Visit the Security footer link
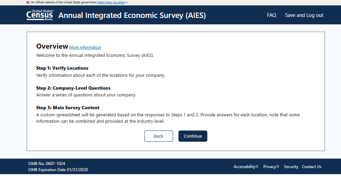Image resolution: width=341 pixels, height=187 pixels. [291, 167]
